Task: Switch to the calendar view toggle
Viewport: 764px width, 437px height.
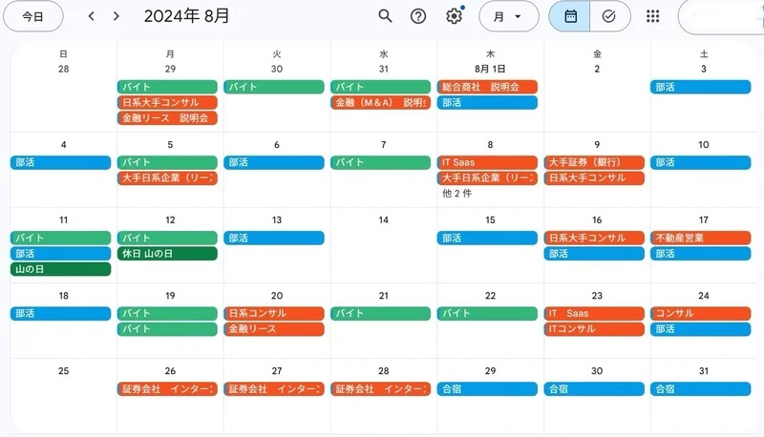Action: [x=569, y=16]
